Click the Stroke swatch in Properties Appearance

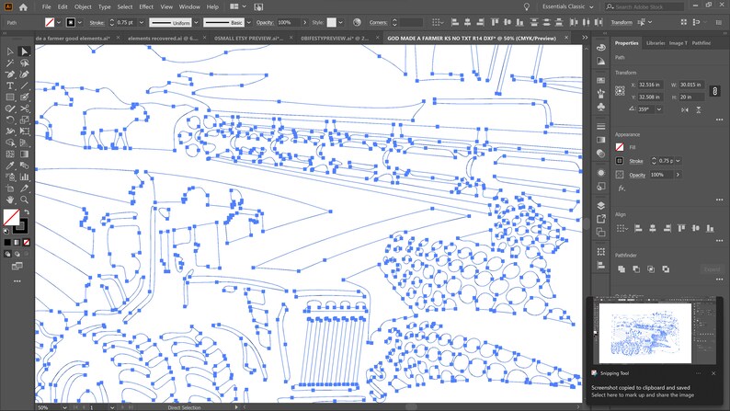[x=620, y=161]
